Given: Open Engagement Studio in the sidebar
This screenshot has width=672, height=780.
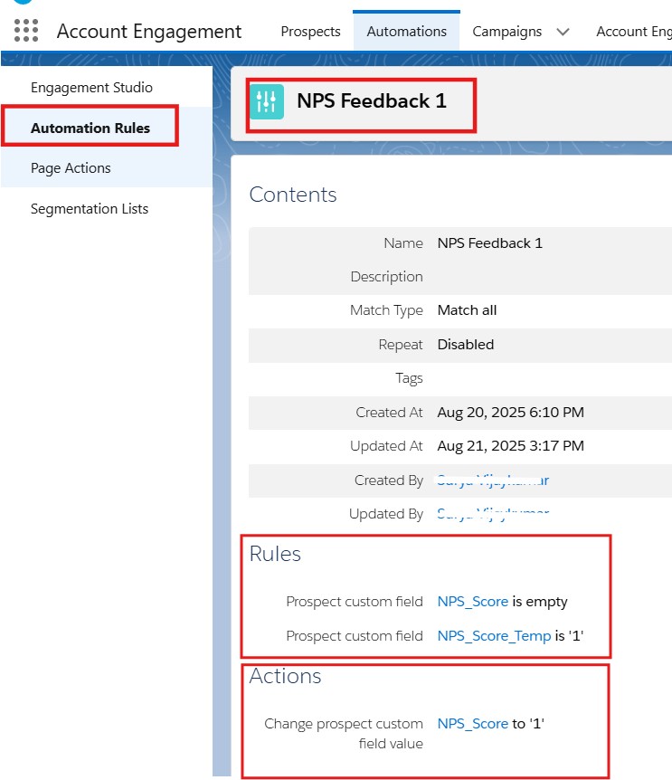Looking at the screenshot, I should 91,88.
